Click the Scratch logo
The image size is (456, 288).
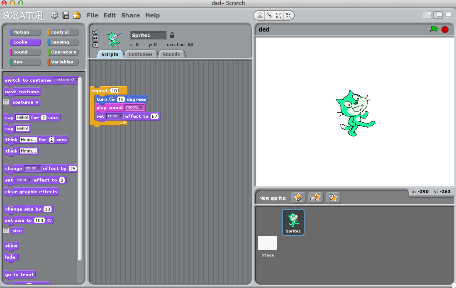click(x=23, y=15)
